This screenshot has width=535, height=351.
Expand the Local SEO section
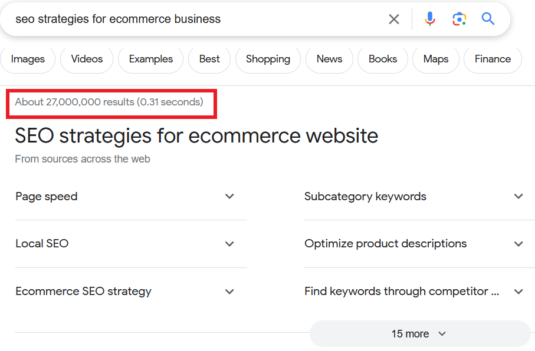click(x=229, y=244)
